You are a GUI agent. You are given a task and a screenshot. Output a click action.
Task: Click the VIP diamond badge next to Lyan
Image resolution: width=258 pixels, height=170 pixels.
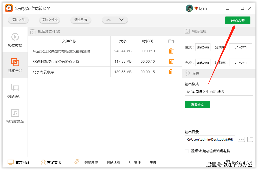[x=196, y=8]
